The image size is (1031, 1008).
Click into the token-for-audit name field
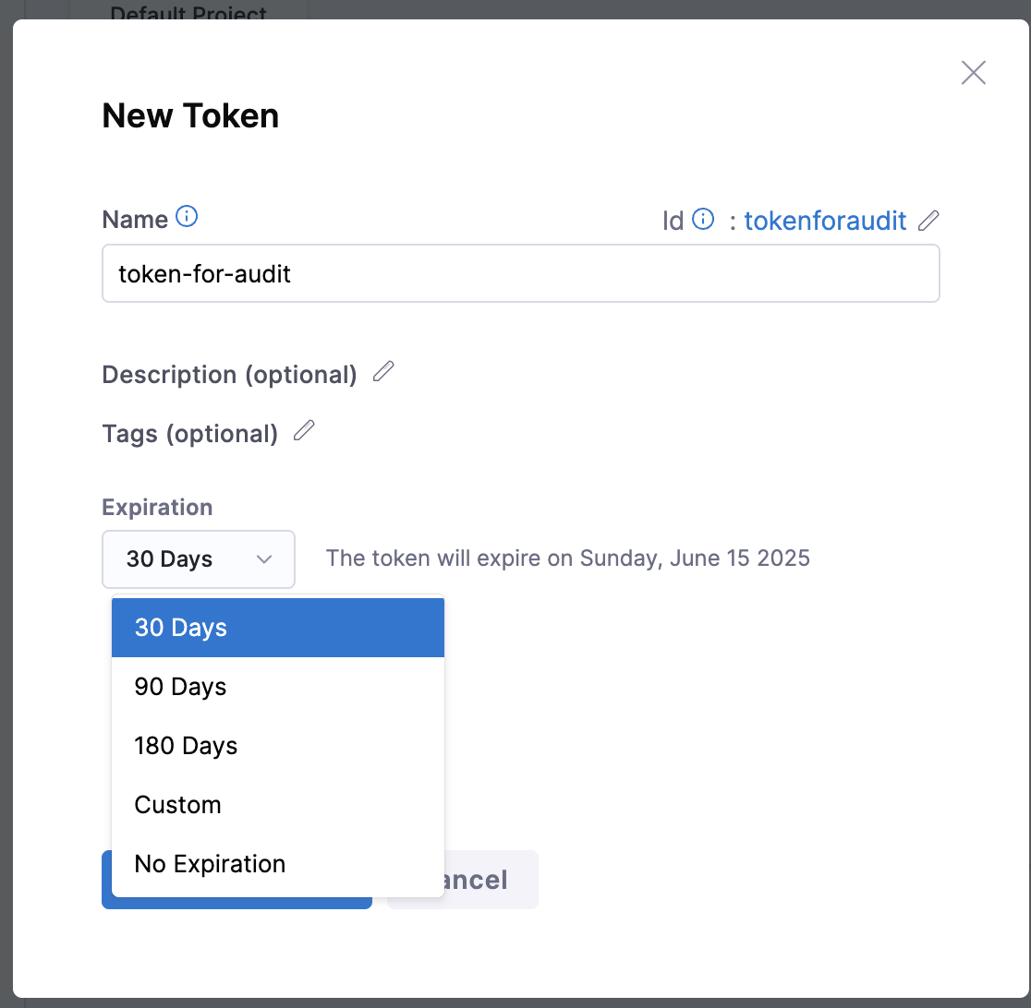coord(520,273)
